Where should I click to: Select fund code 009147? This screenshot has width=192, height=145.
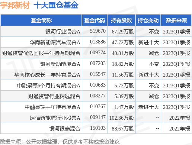98,117
